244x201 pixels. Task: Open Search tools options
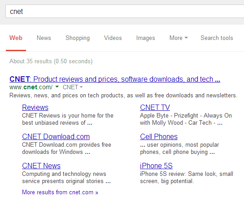point(217,38)
